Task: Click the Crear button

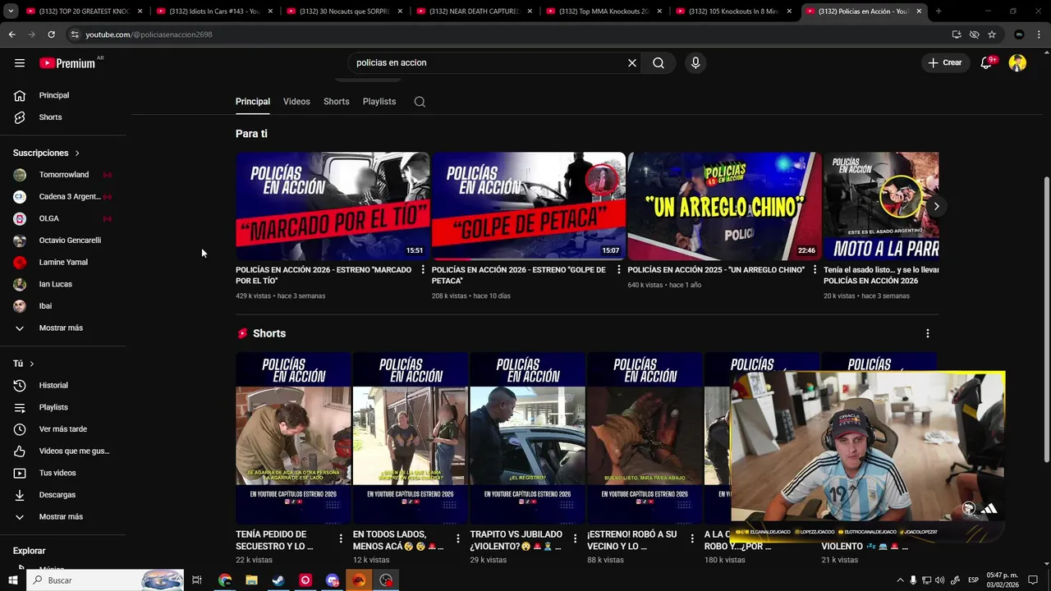Action: (x=945, y=62)
